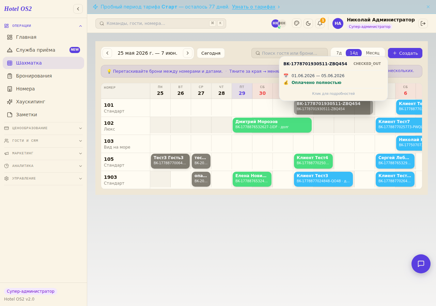
Task: Open the support chat bubble
Action: [x=421, y=264]
